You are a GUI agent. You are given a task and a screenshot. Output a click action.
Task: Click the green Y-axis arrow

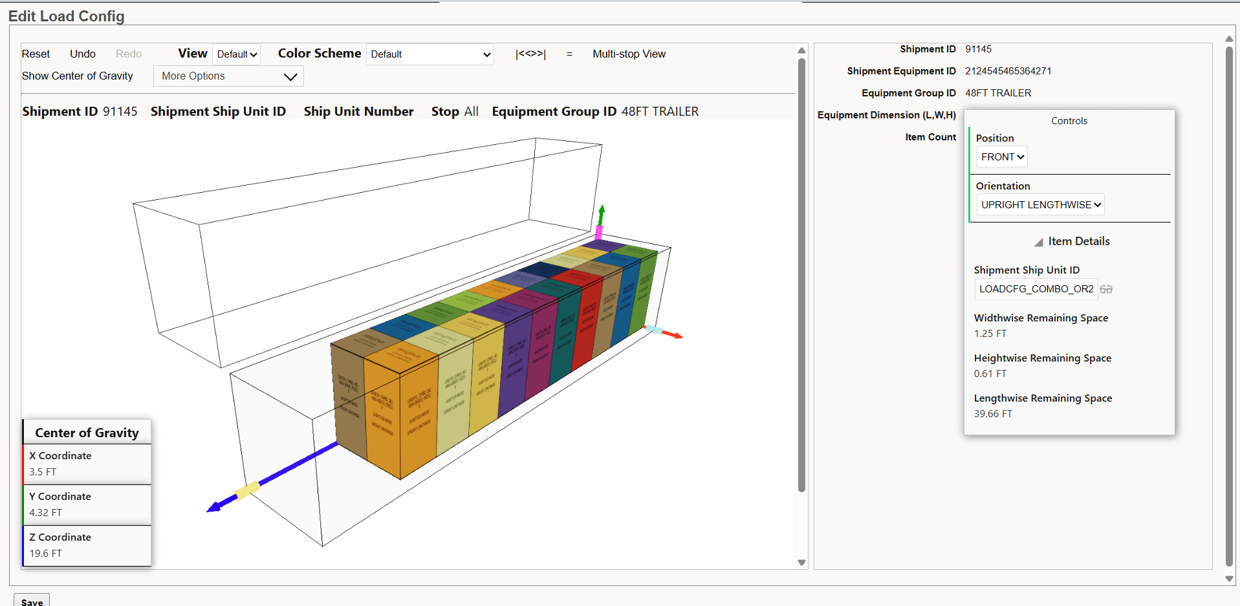(602, 215)
